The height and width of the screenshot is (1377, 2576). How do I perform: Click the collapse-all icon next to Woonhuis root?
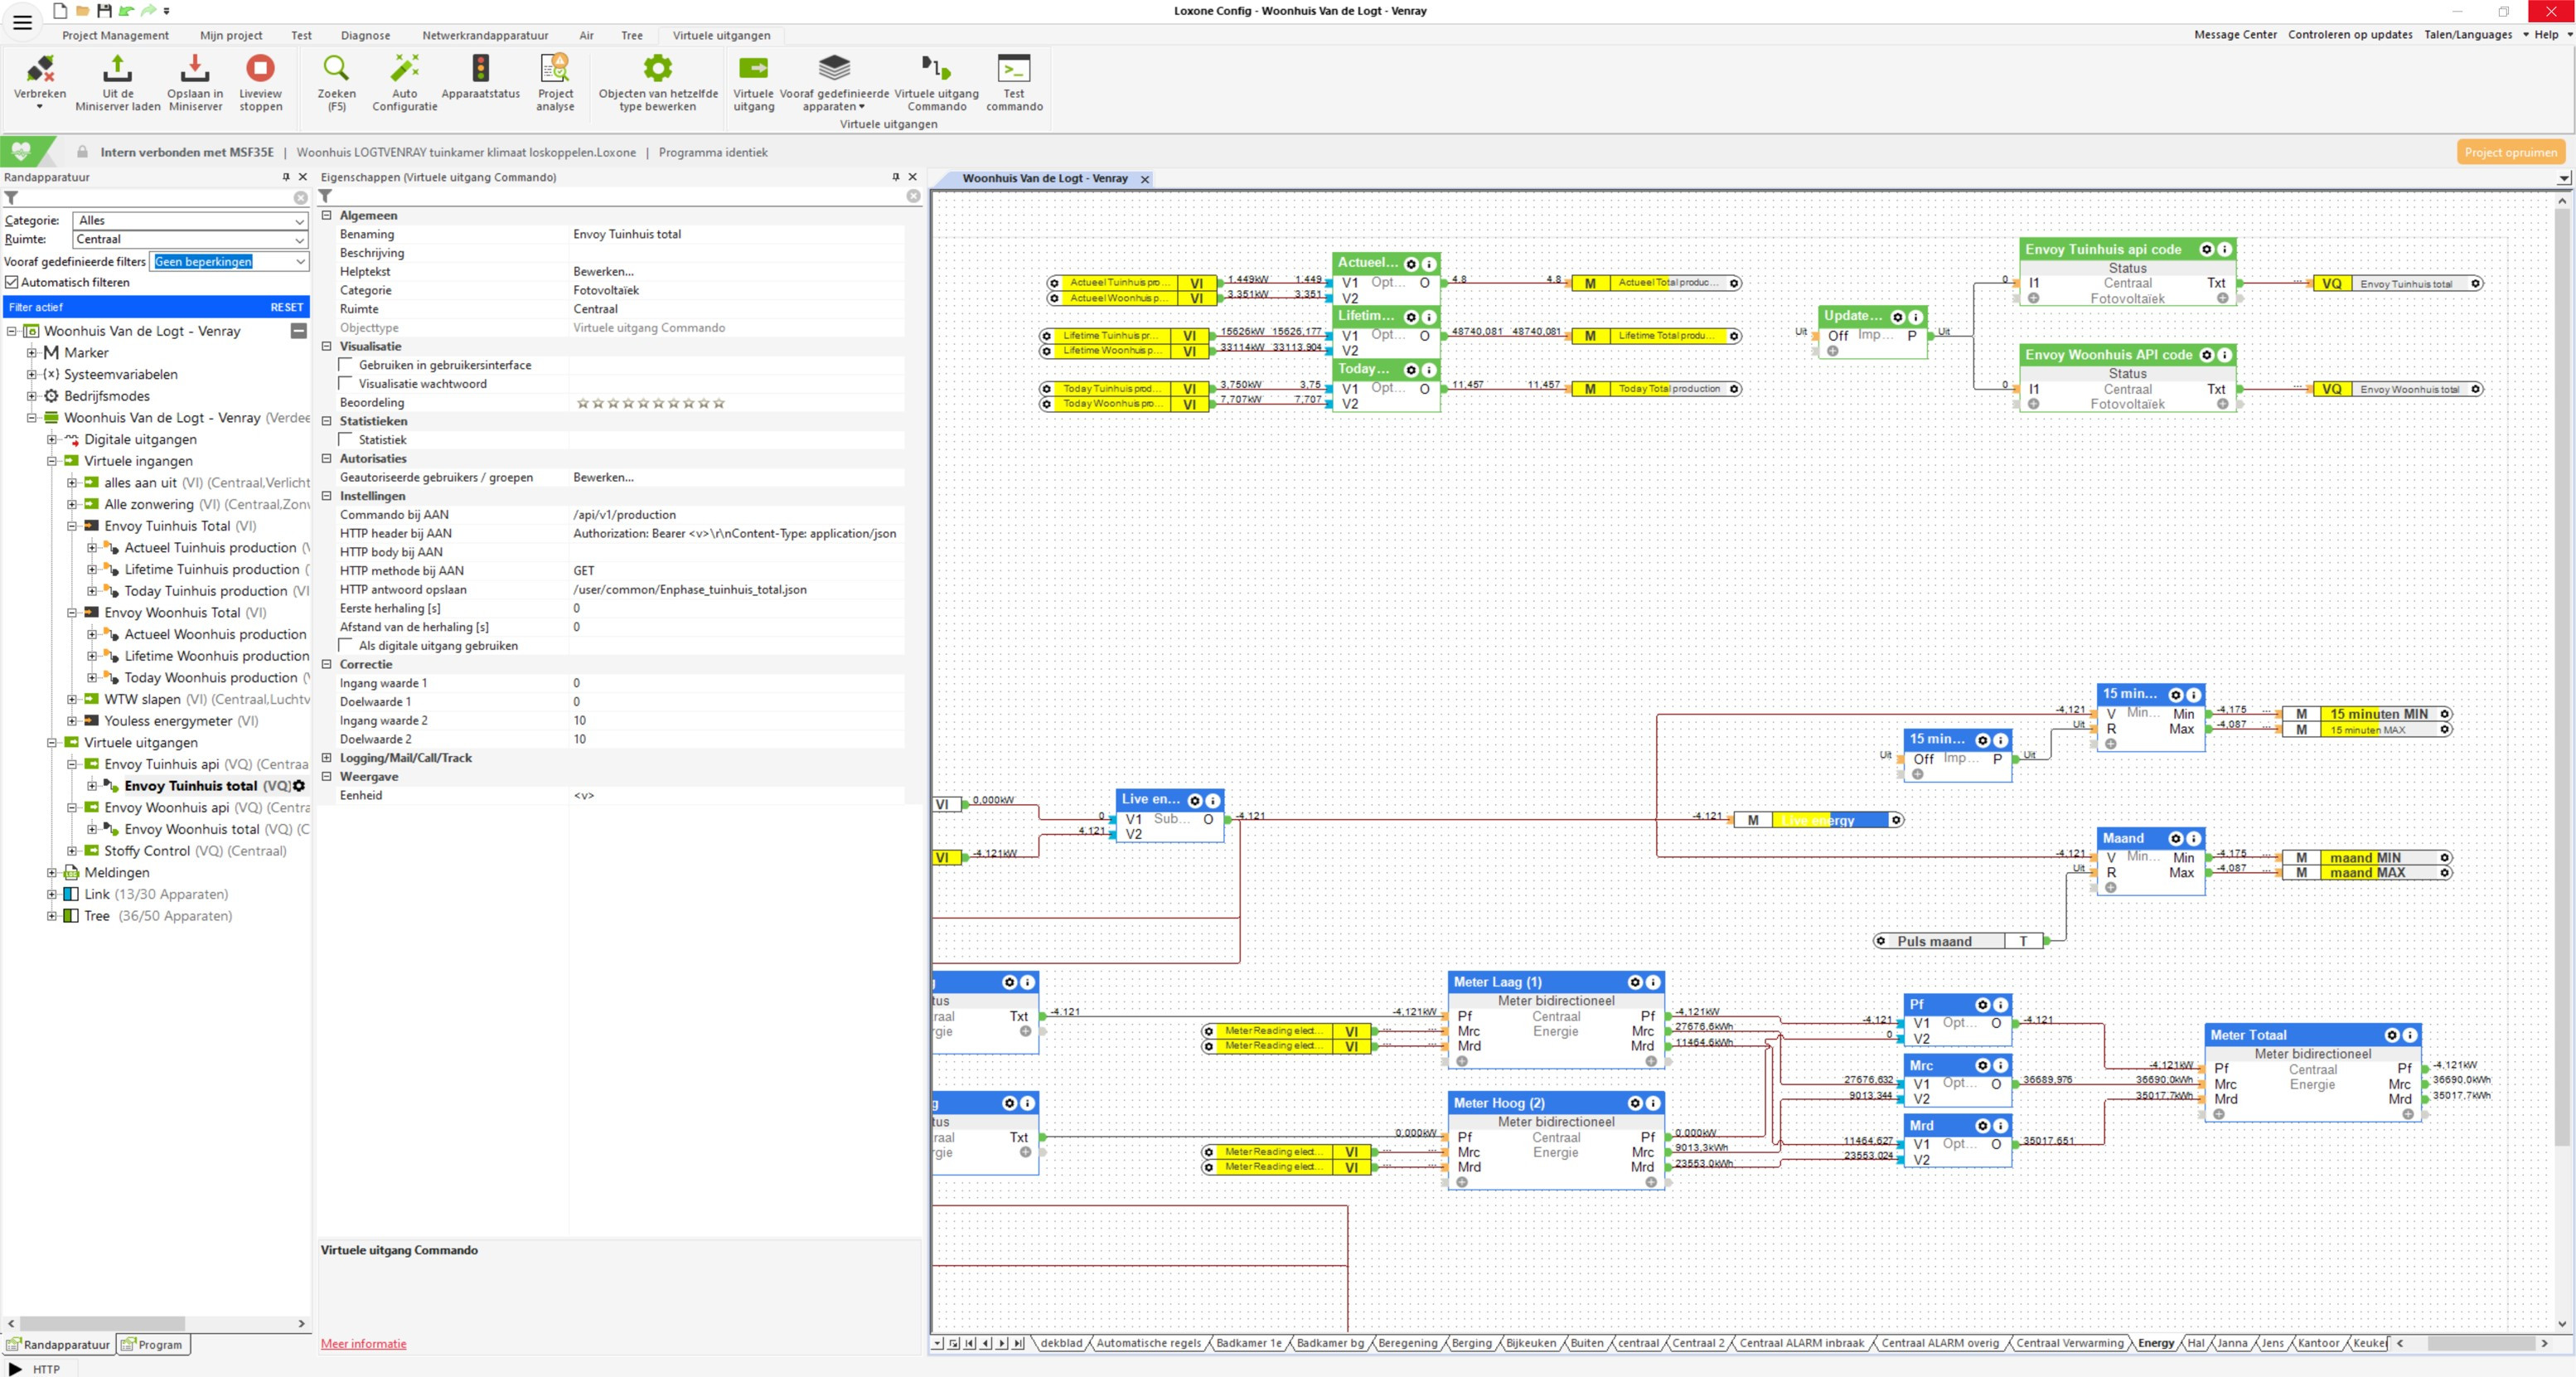tap(298, 331)
